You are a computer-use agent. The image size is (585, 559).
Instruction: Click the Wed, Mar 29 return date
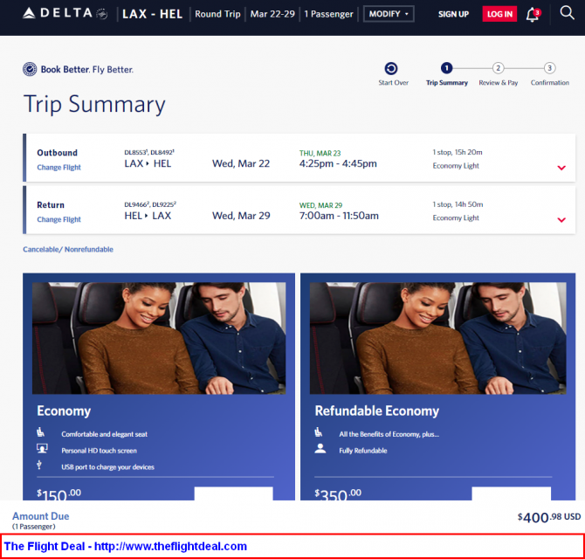(x=241, y=216)
